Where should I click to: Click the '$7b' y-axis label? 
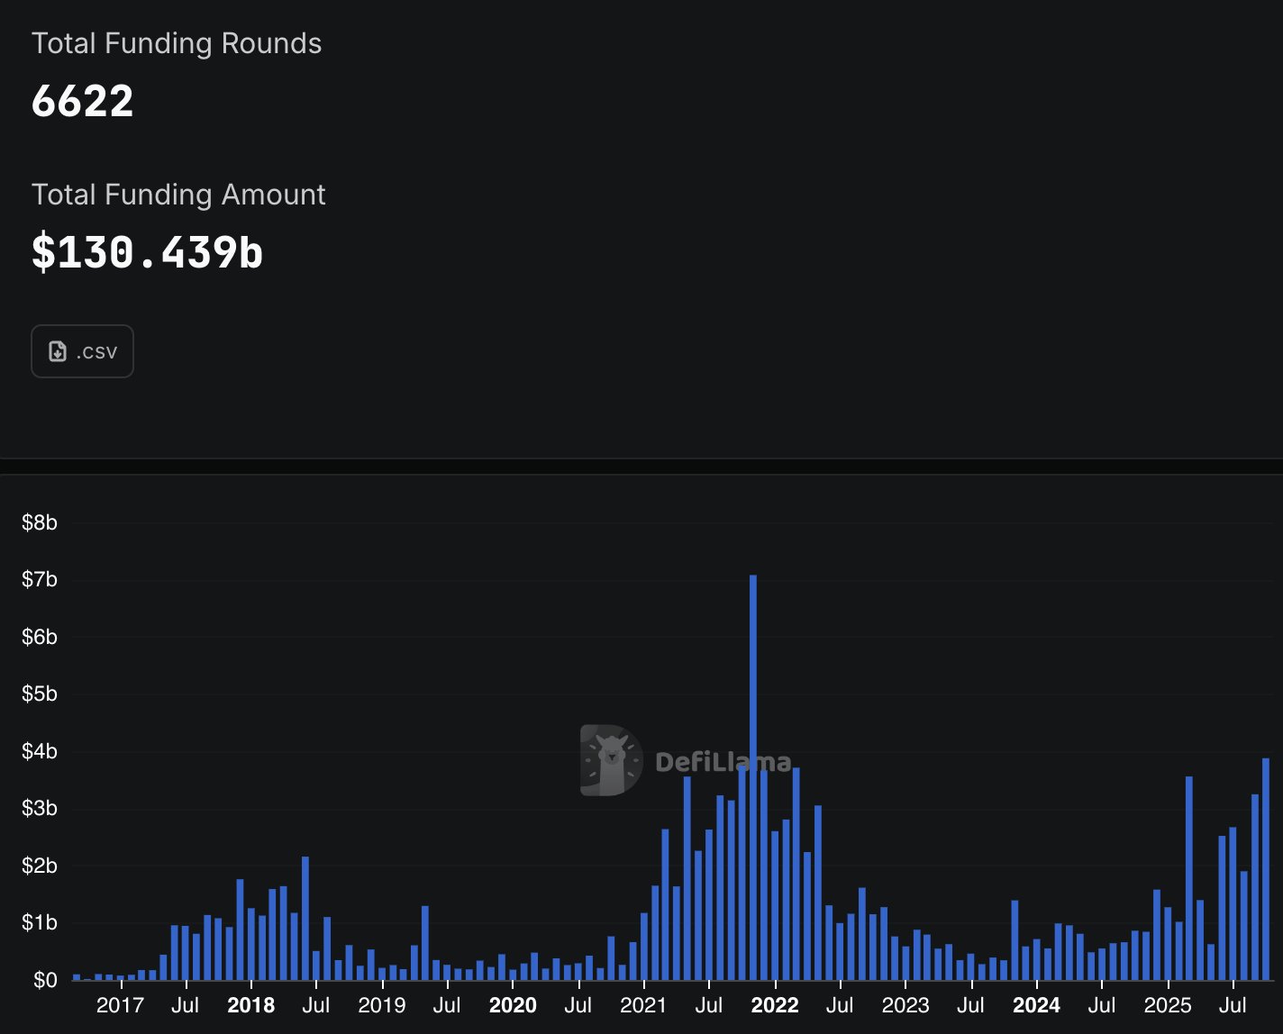pos(40,579)
